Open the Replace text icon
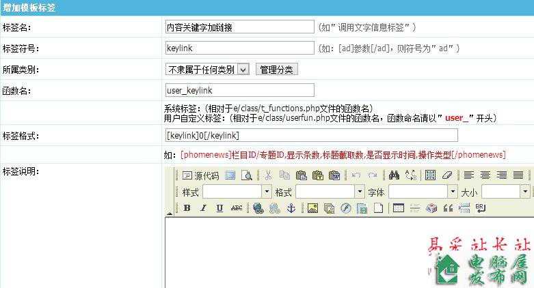The height and width of the screenshot is (288, 534). point(411,175)
